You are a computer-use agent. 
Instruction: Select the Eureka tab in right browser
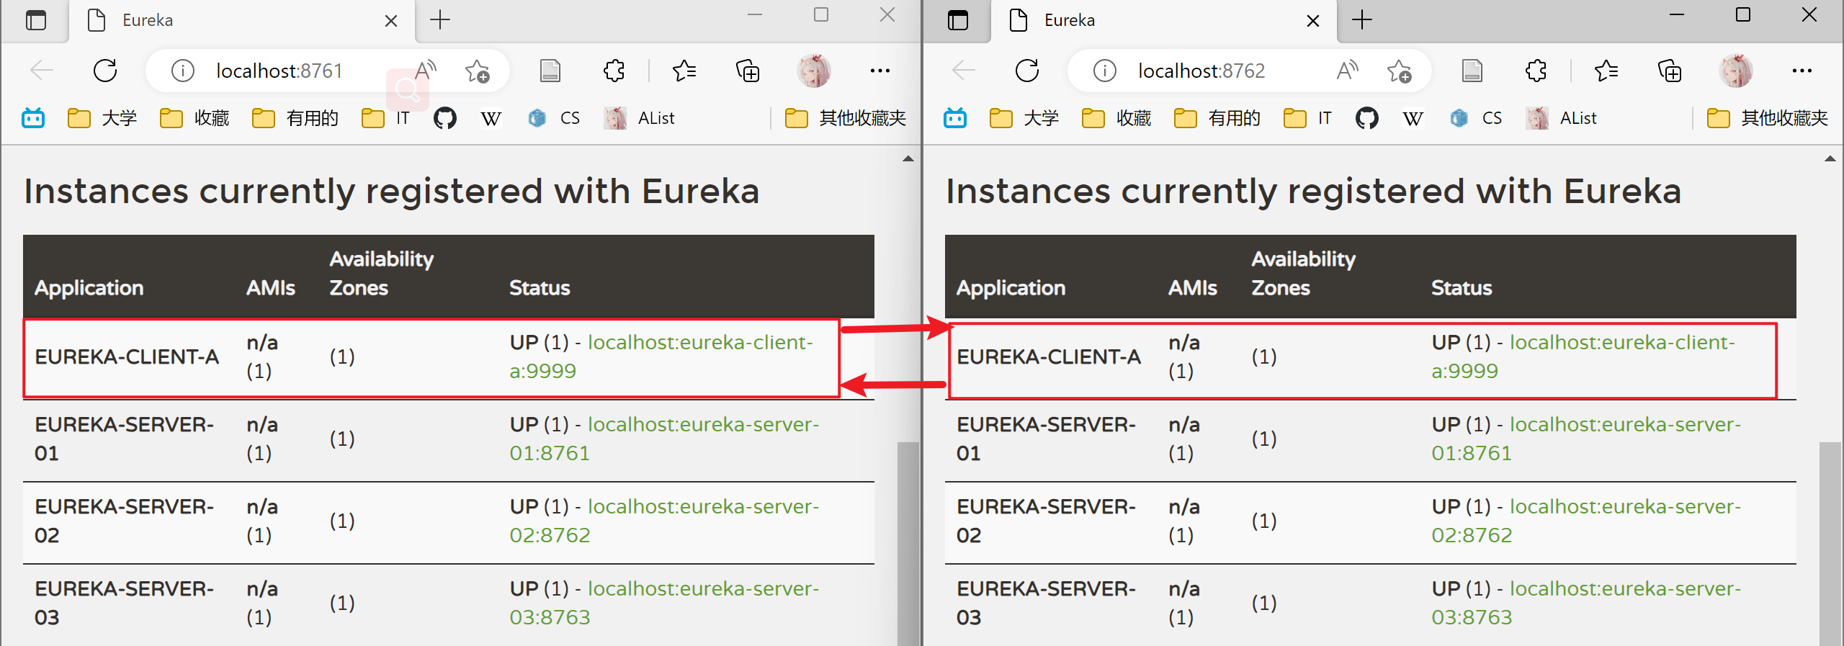[1152, 20]
